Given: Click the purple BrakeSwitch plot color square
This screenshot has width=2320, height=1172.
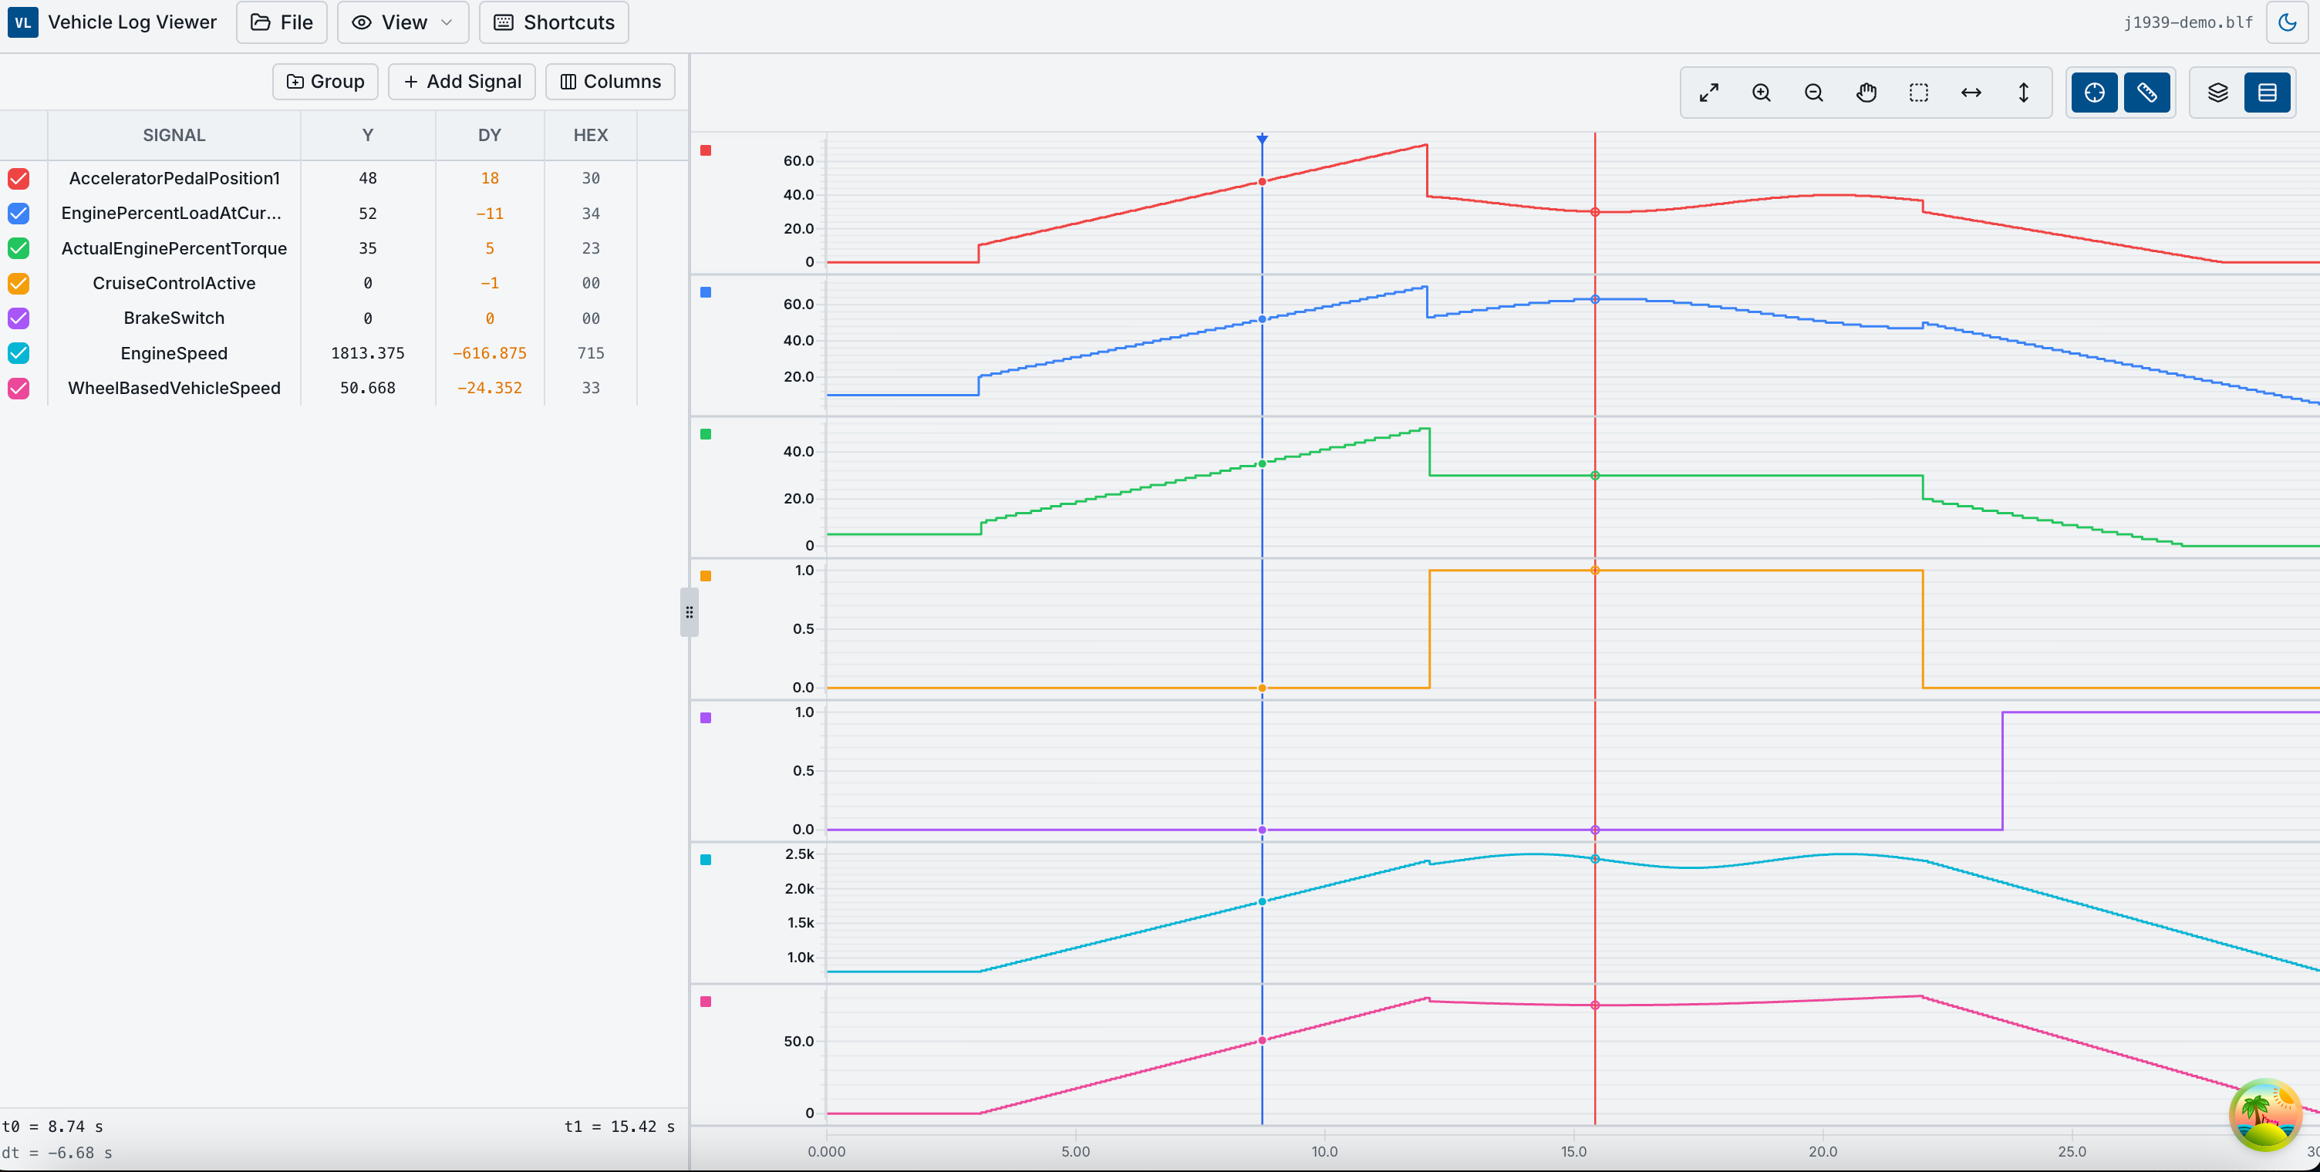Looking at the screenshot, I should click(705, 717).
